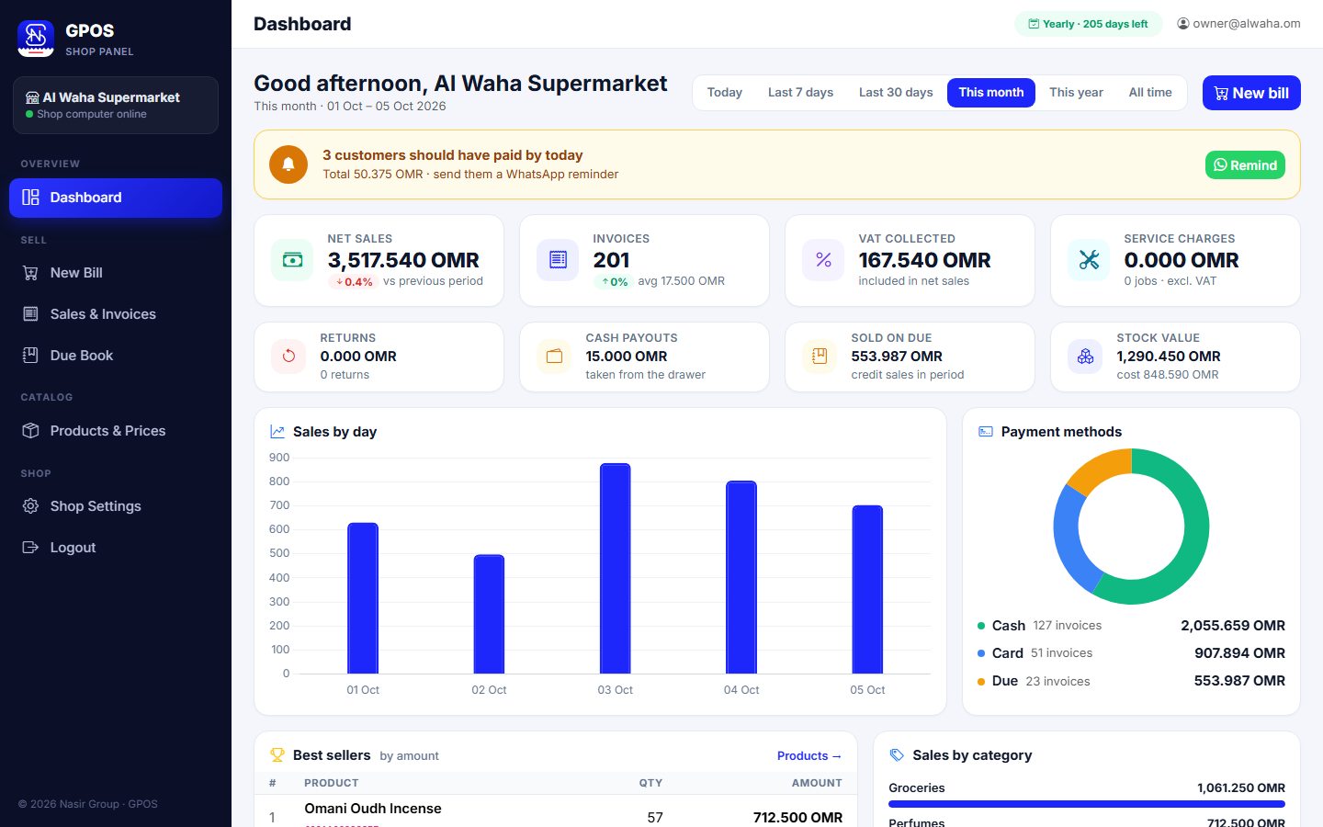Switch to Last 30 days
The image size is (1323, 827).
(x=896, y=93)
